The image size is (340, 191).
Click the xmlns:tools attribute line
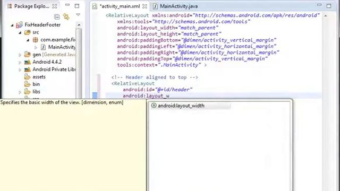point(184,22)
